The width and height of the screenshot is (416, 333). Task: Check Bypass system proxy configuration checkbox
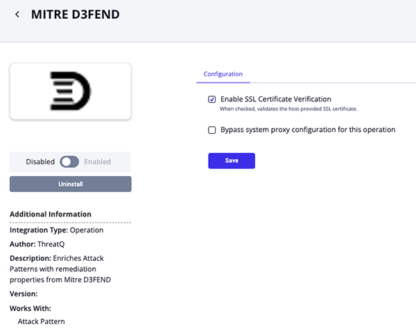coord(211,130)
